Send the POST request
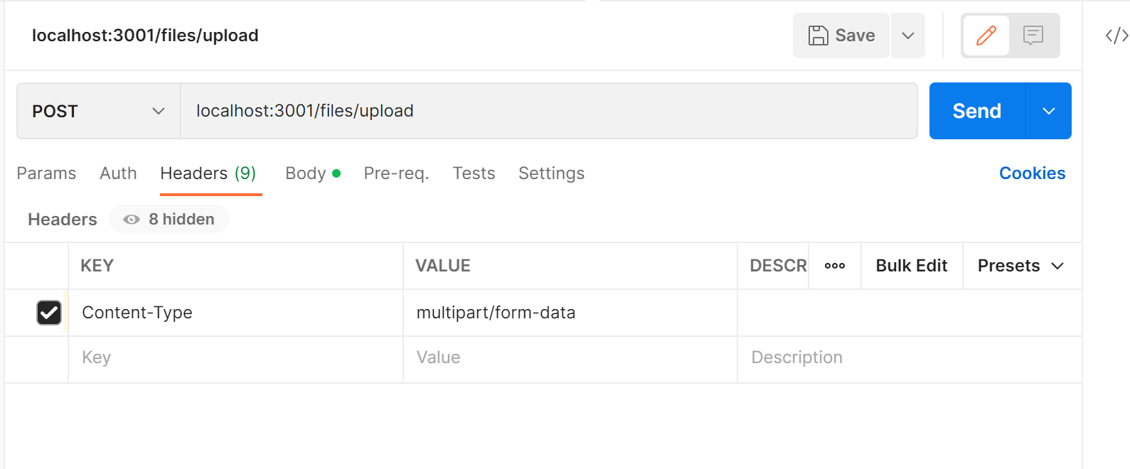This screenshot has height=469, width=1130. click(x=976, y=112)
